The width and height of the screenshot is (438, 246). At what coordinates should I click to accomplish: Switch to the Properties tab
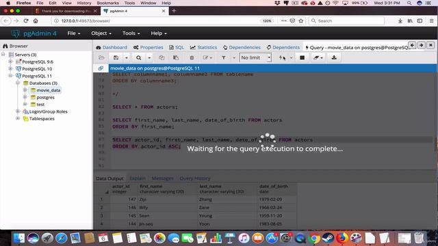coord(149,47)
